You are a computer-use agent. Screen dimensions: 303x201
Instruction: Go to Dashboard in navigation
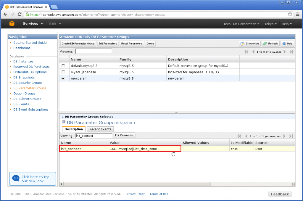tap(22, 48)
